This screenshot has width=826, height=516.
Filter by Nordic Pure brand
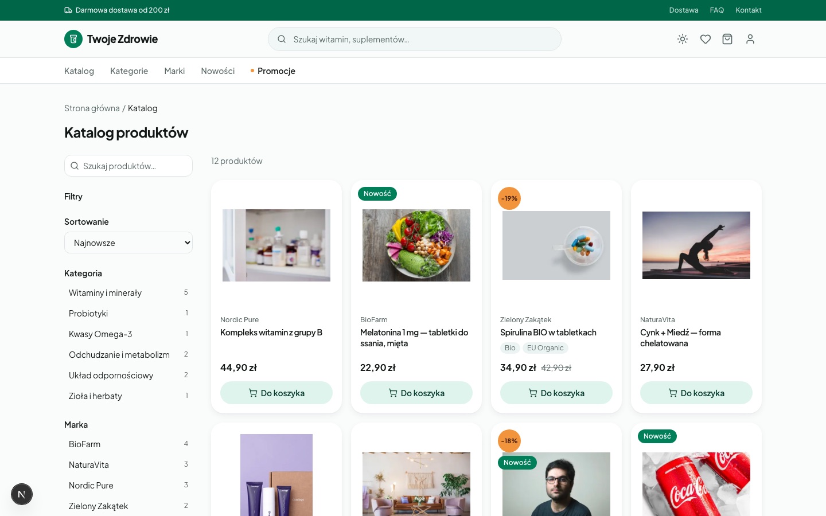click(x=128, y=486)
